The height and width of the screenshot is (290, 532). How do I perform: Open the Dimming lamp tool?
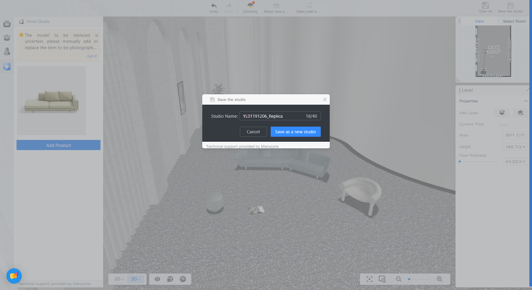250,8
